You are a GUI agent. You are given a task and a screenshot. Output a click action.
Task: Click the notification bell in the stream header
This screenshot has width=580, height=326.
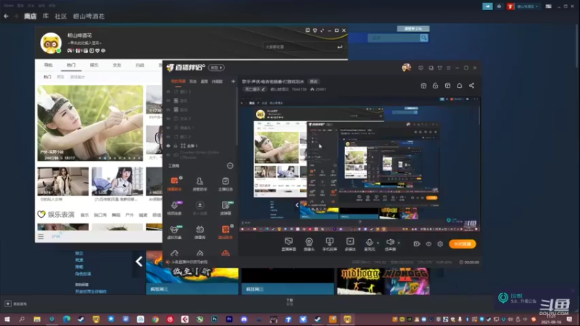point(460,85)
